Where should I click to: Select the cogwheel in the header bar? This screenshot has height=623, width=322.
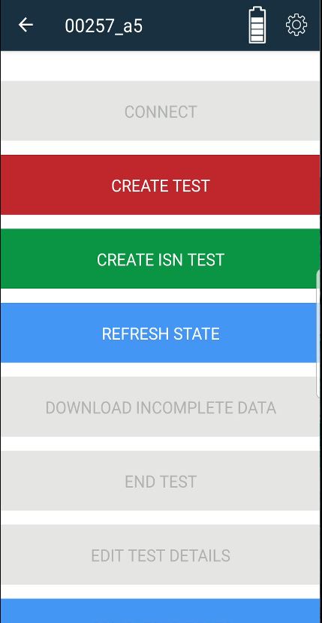click(x=296, y=25)
